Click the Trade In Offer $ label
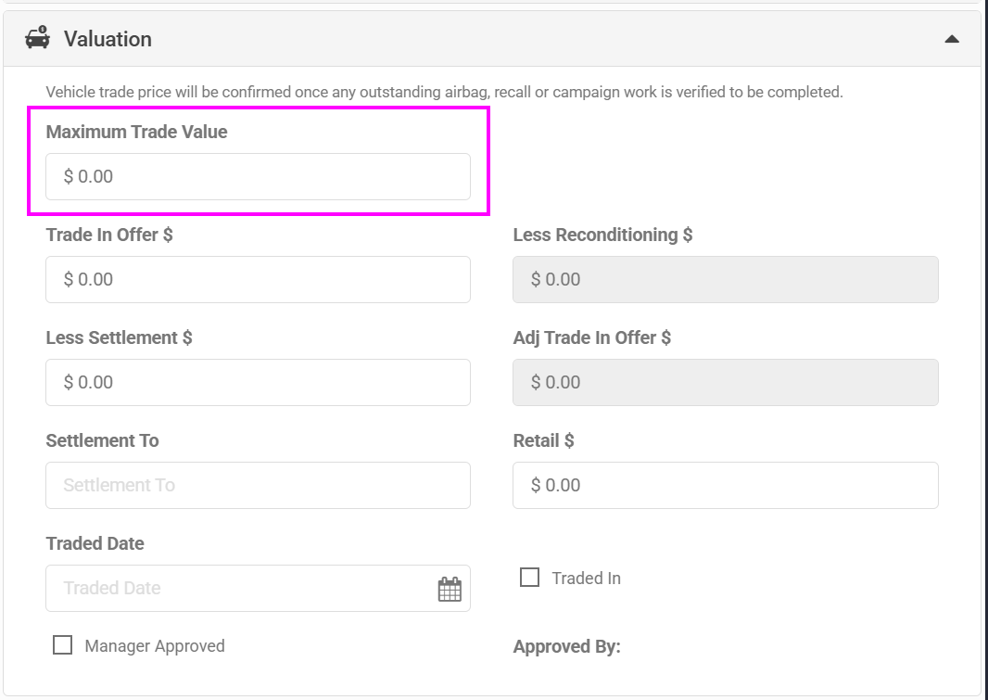The width and height of the screenshot is (988, 700). [x=108, y=235]
